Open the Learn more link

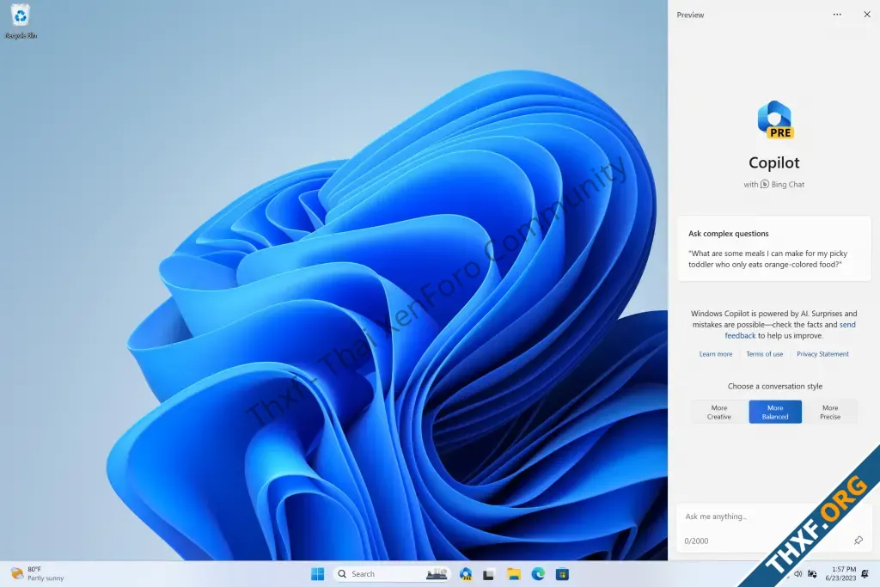click(716, 354)
